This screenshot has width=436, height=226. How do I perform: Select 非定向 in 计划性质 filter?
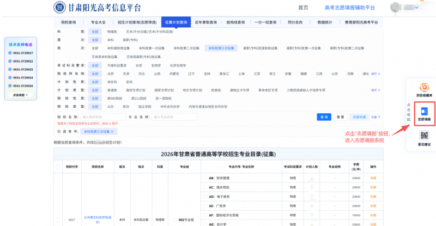pos(112,82)
